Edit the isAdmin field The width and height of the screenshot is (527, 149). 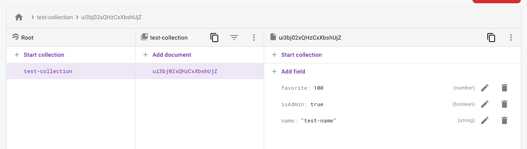485,104
